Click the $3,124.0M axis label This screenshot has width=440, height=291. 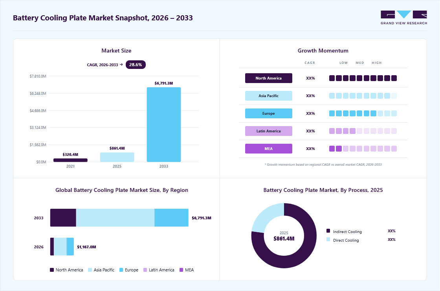(38, 128)
